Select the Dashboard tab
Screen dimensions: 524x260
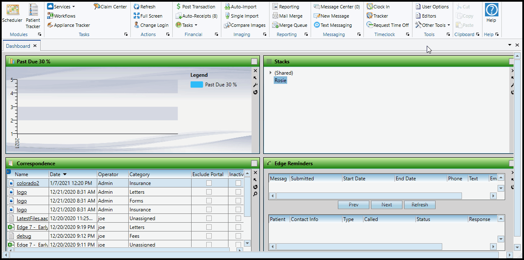click(x=18, y=46)
